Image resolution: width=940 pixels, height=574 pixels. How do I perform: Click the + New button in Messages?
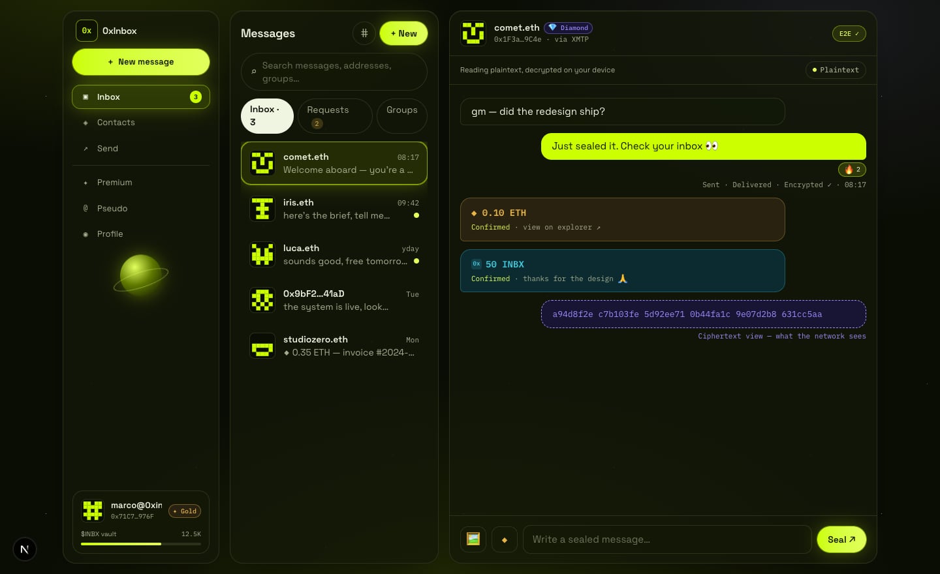pyautogui.click(x=403, y=33)
